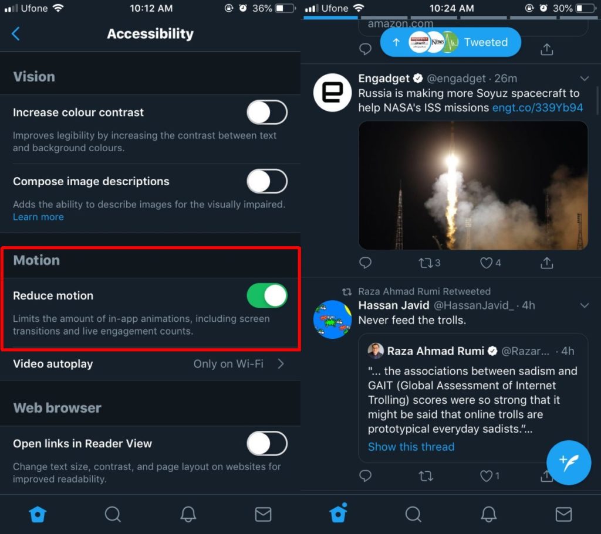Viewport: 601px width, 534px height.
Task: Retweet the Engadget tweet
Action: (x=429, y=263)
